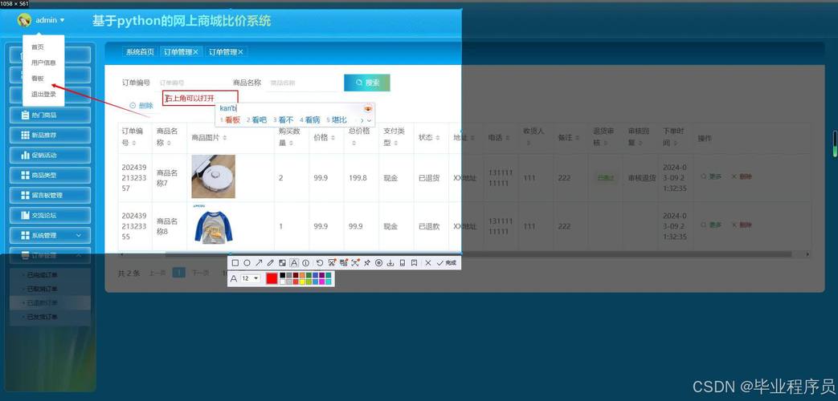Open the font size 12 dropdown
The width and height of the screenshot is (838, 401).
251,278
